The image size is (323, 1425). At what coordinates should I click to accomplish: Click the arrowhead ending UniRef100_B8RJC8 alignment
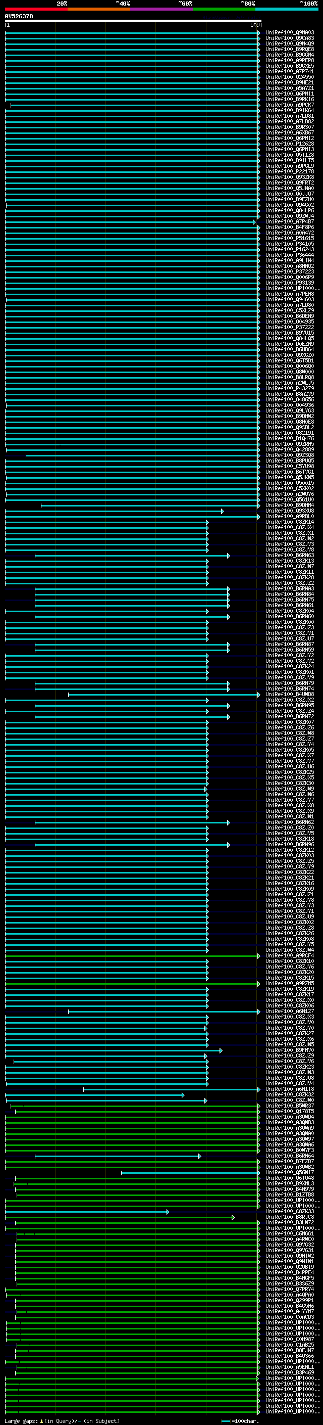233,1217
